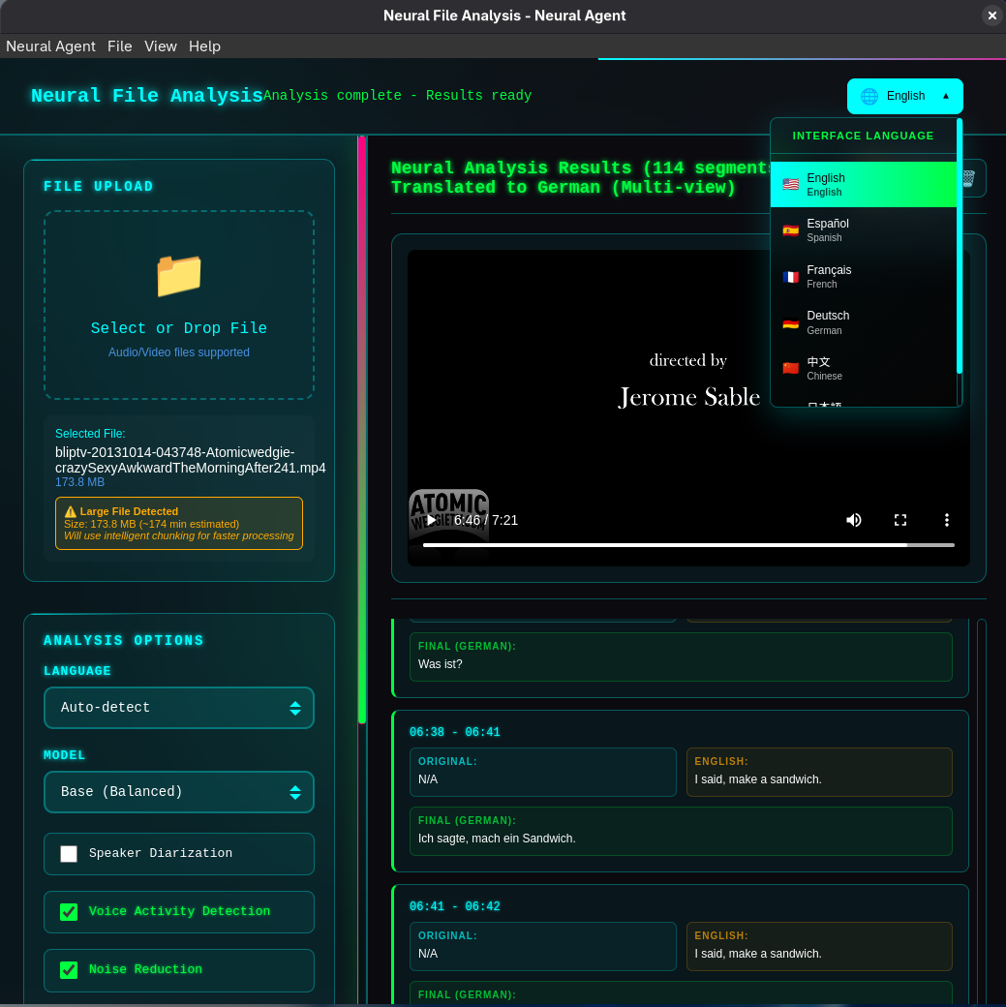Click Neural Analysis Results heading
This screenshot has width=1006, height=1007.
click(x=581, y=177)
